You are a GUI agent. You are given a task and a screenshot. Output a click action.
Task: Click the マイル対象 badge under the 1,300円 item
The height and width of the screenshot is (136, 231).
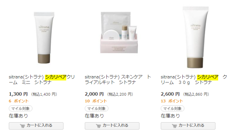point(21,108)
